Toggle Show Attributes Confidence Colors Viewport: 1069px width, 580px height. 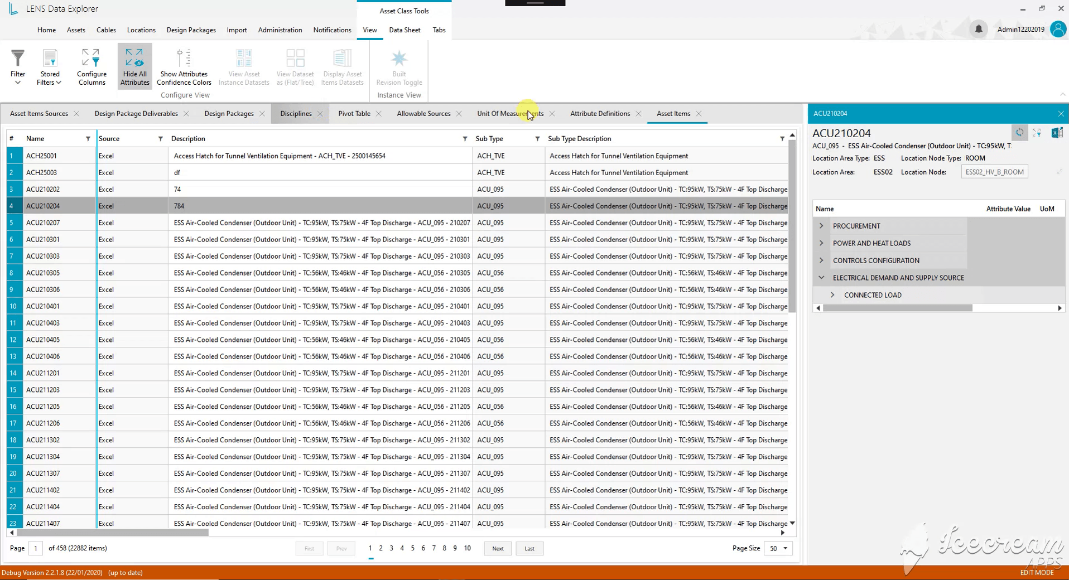point(184,67)
